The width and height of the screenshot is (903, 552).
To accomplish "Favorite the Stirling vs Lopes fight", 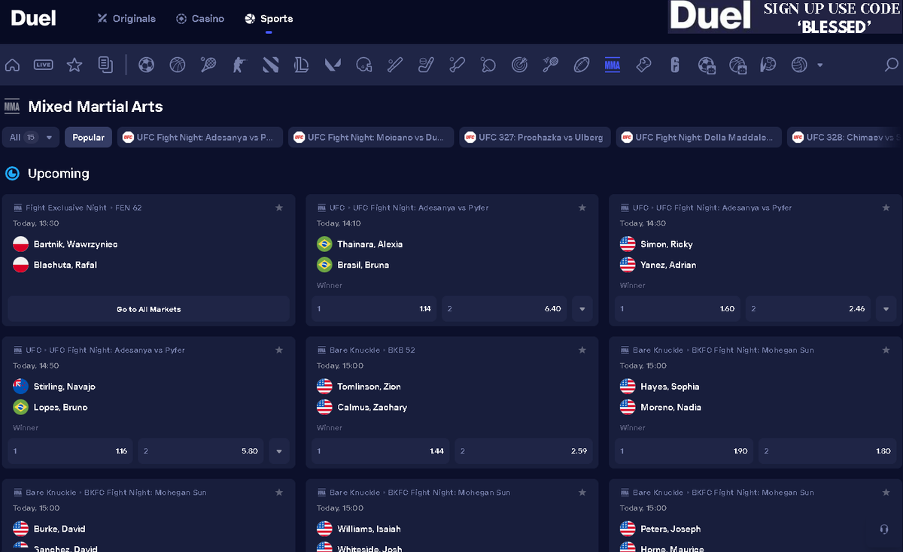I will [x=279, y=350].
